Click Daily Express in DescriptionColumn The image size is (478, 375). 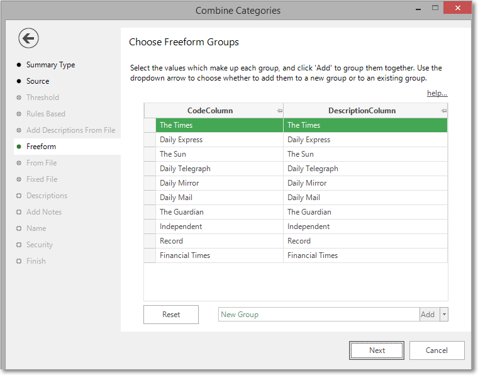coord(365,140)
